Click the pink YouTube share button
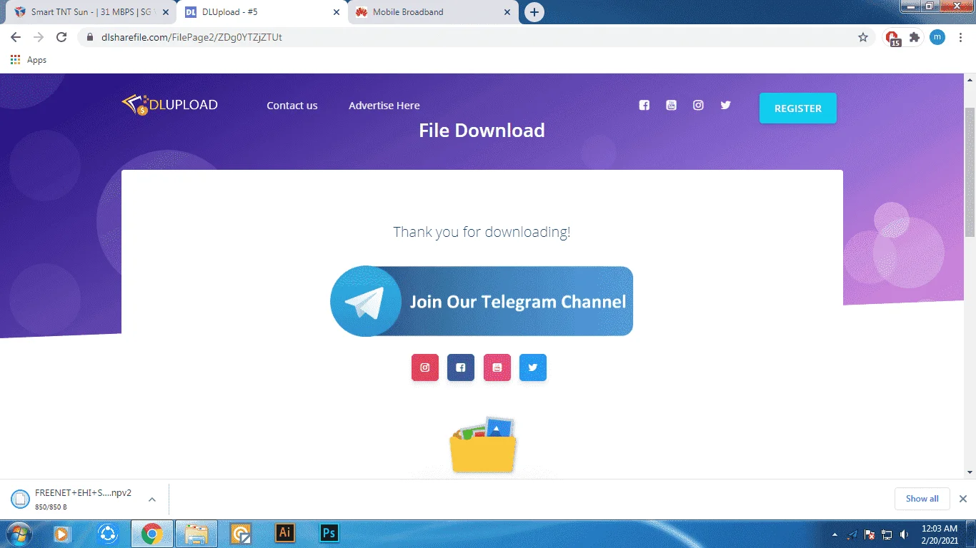This screenshot has width=976, height=548. [497, 367]
